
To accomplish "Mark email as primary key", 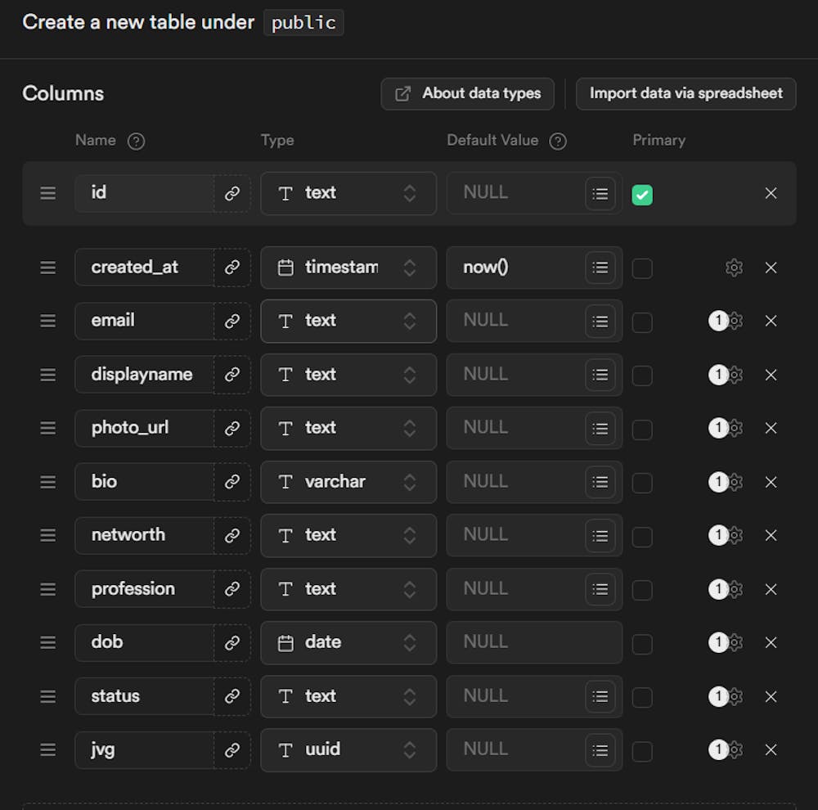I will tap(642, 322).
